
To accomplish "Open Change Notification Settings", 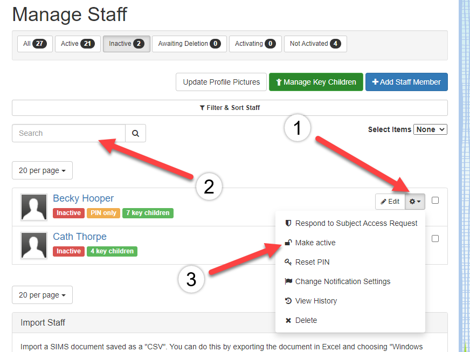I will click(x=342, y=281).
